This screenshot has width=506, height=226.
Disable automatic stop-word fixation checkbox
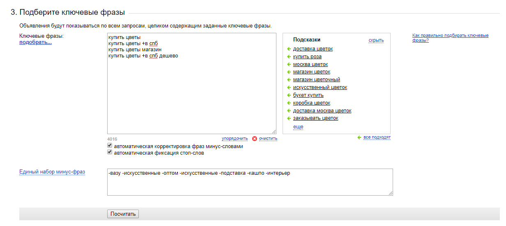point(110,152)
